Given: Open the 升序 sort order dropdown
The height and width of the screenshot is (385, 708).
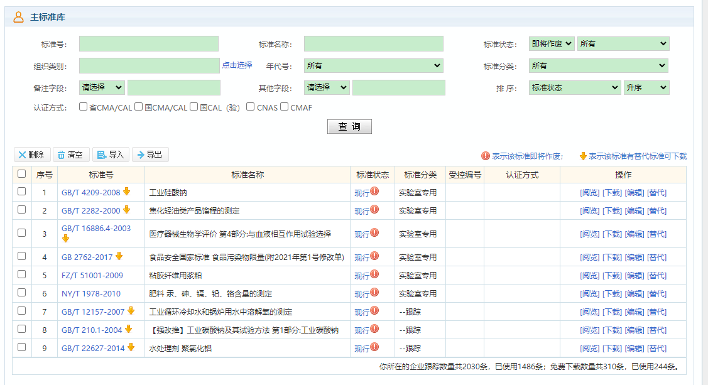Looking at the screenshot, I should click(x=646, y=87).
